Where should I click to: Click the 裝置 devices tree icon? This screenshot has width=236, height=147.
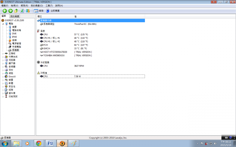[x=6, y=80]
